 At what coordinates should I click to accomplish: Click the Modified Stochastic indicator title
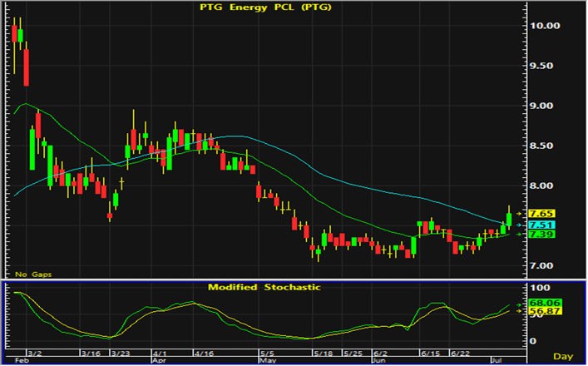[264, 288]
